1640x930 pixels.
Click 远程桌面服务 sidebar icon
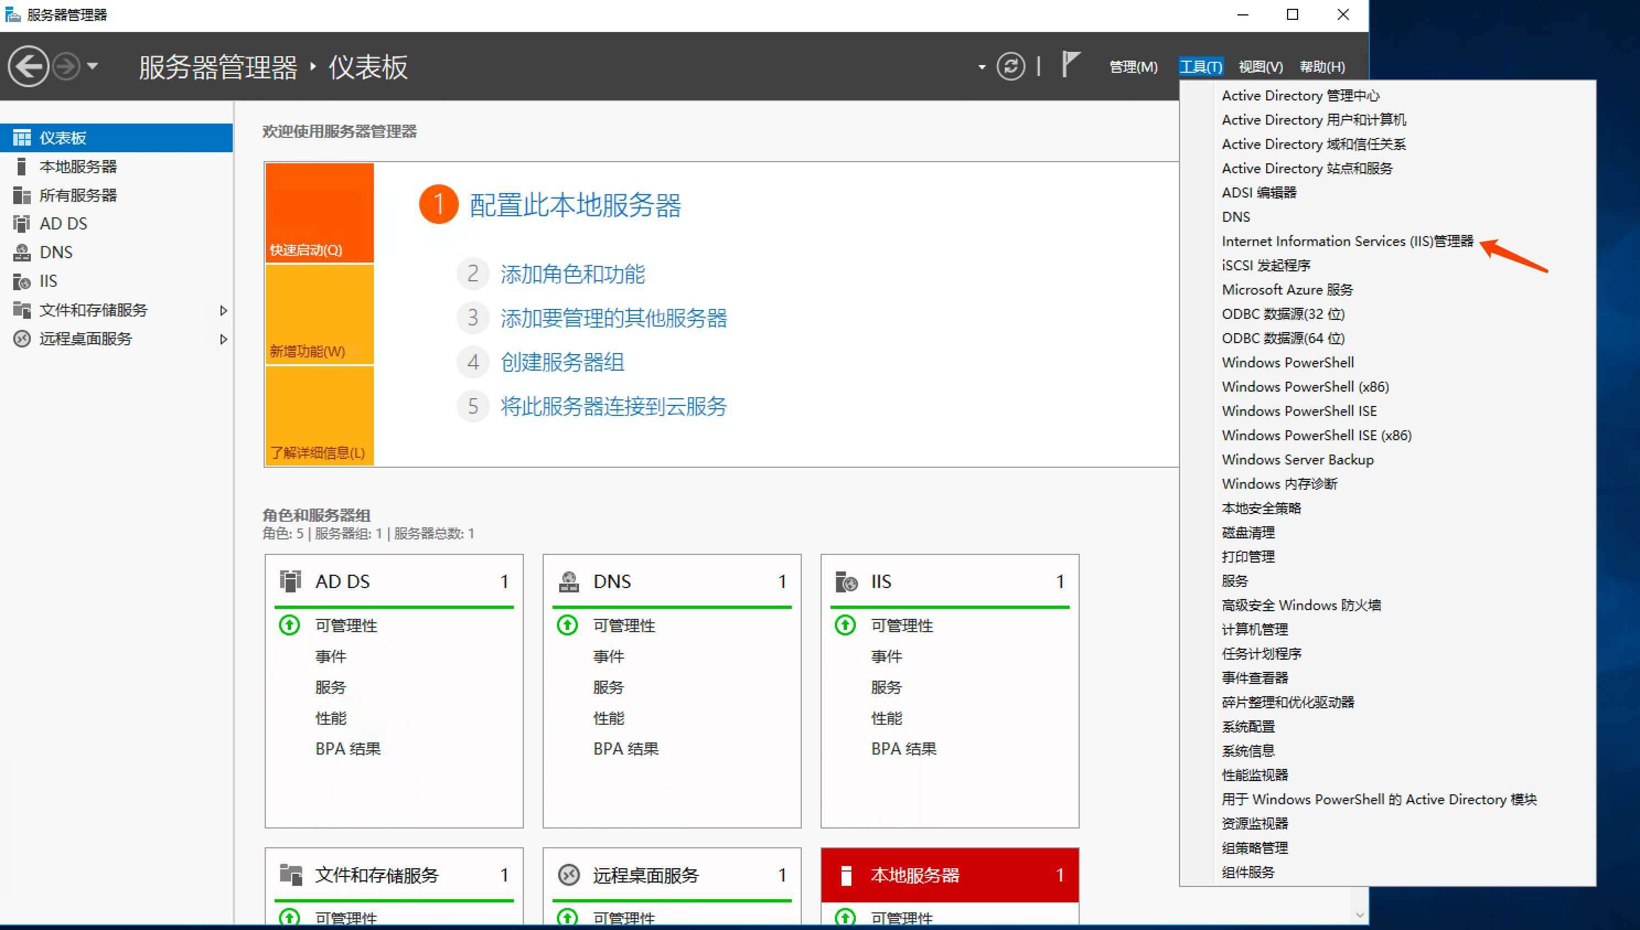coord(22,339)
